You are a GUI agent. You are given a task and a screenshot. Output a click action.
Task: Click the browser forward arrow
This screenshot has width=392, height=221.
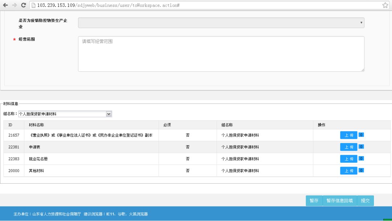15,5
